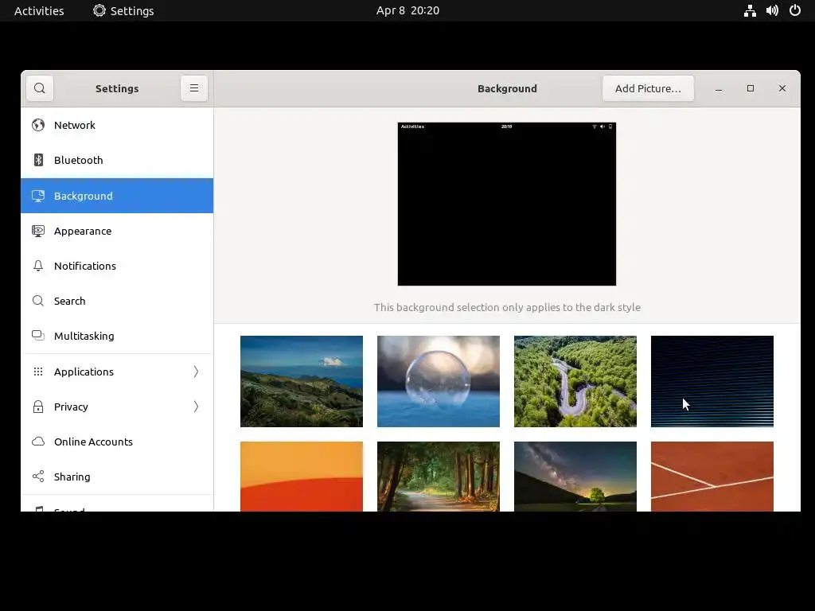Expand the Privacy chevron
This screenshot has width=815, height=611.
point(196,407)
